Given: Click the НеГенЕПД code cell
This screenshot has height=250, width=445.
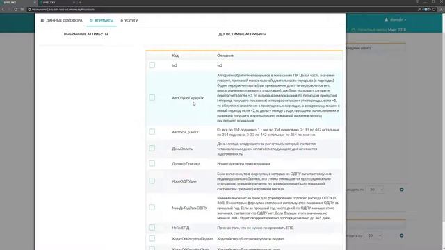Looking at the screenshot, I should pyautogui.click(x=181, y=228).
